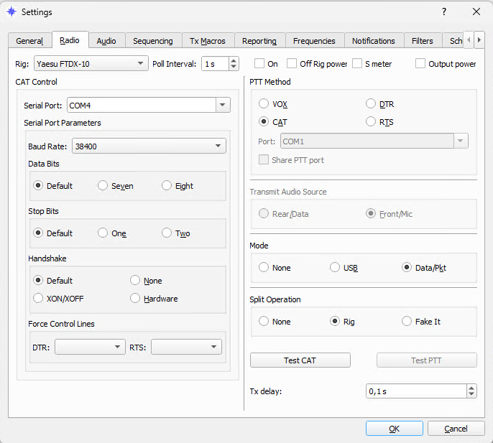Open the Notifications tab

(374, 41)
